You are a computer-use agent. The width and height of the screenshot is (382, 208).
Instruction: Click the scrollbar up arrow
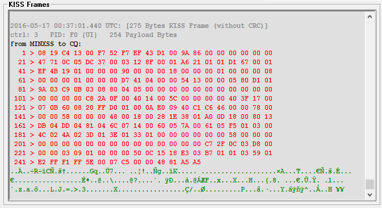click(370, 16)
